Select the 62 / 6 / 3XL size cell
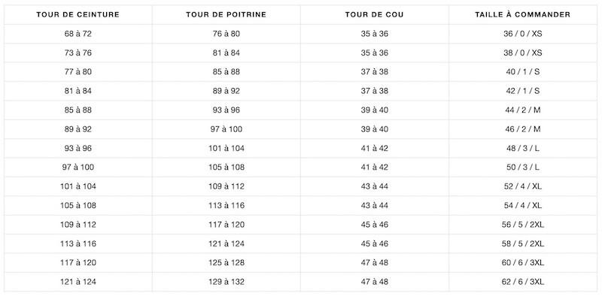 (x=523, y=282)
